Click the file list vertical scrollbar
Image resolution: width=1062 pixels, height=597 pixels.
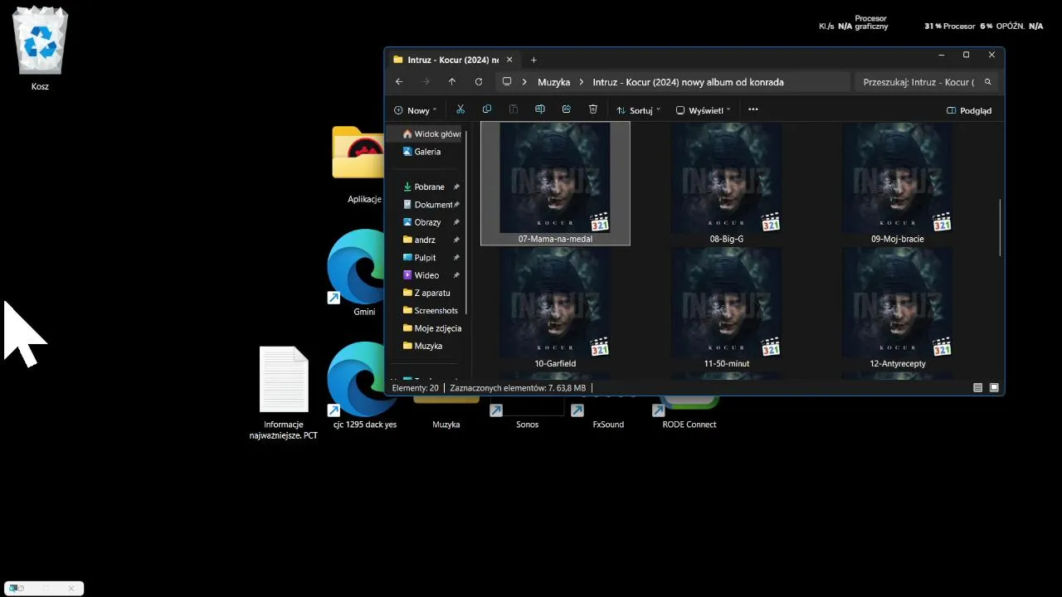[x=1000, y=228]
